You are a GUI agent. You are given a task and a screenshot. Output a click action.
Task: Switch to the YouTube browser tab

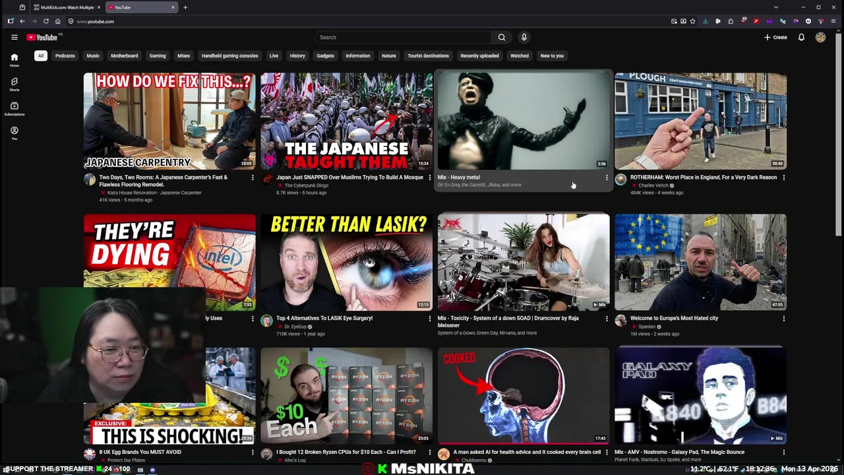(142, 7)
